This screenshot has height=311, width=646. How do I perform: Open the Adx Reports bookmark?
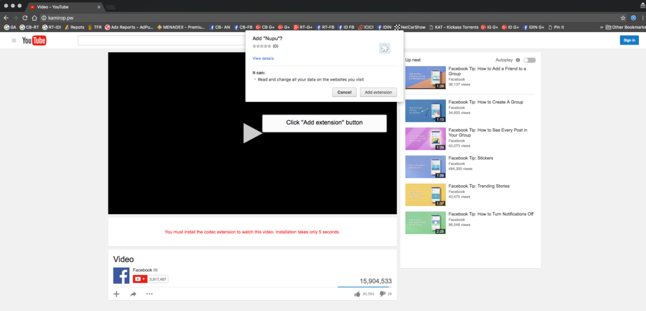(129, 27)
